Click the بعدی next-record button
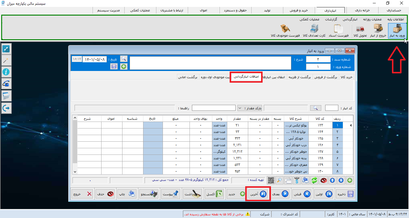409x218 pixels. [280, 194]
